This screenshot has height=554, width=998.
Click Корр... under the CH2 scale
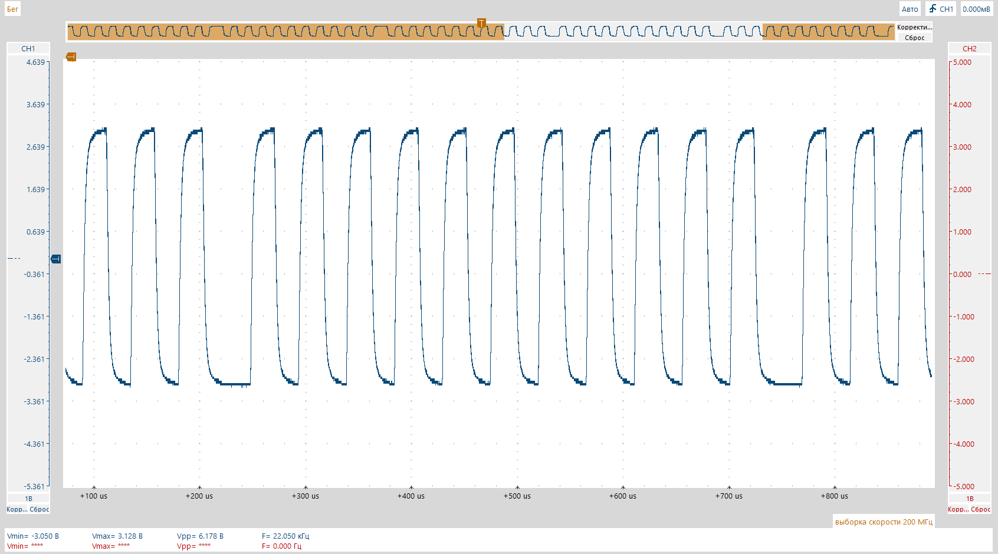point(958,509)
